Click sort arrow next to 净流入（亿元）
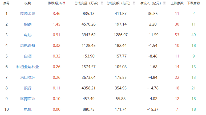 click(x=164, y=3)
